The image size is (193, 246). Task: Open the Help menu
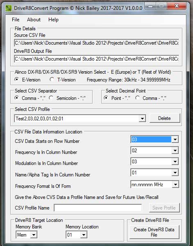tap(53, 20)
